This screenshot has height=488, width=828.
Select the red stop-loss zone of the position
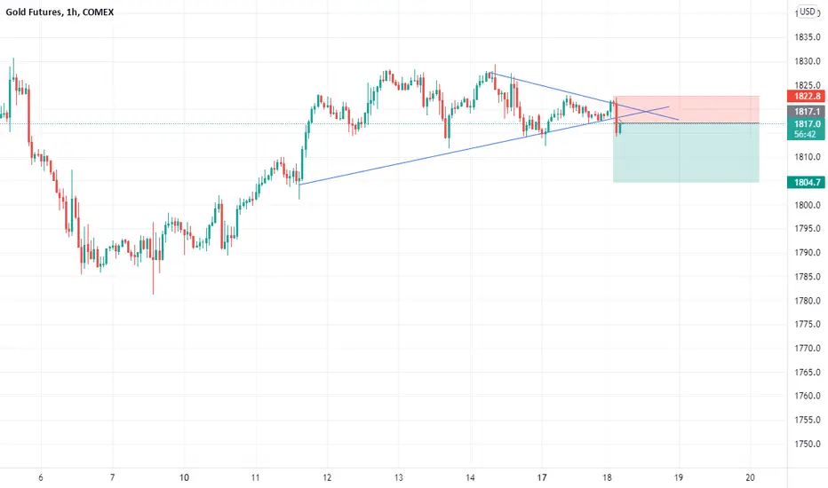tap(686, 109)
